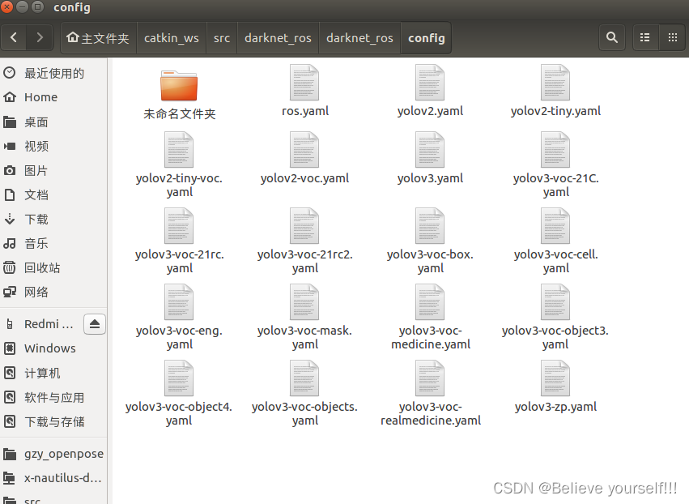Image resolution: width=689 pixels, height=504 pixels.
Task: Open the Redmi device in the sidebar
Action: tap(42, 324)
